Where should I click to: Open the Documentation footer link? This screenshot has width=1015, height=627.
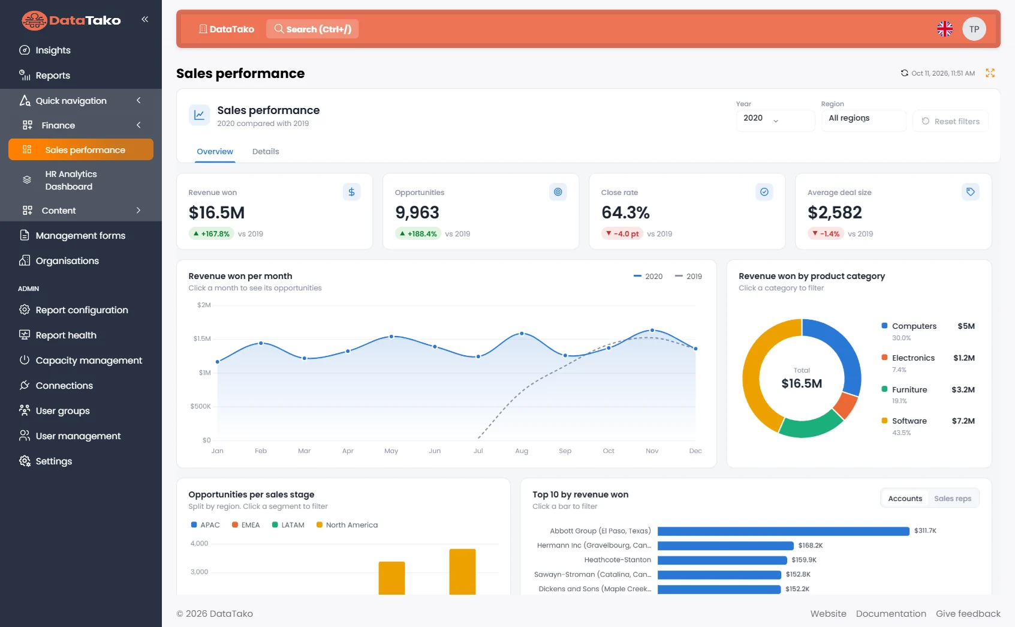pos(891,614)
